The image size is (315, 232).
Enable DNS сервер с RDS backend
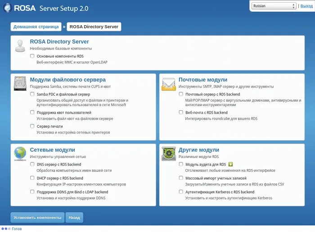[32, 164]
